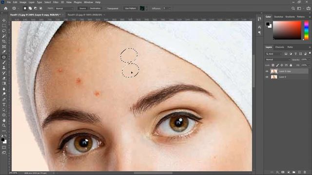Open the layer Fill dropdown arrow
312x175 pixels.
[x=309, y=65]
